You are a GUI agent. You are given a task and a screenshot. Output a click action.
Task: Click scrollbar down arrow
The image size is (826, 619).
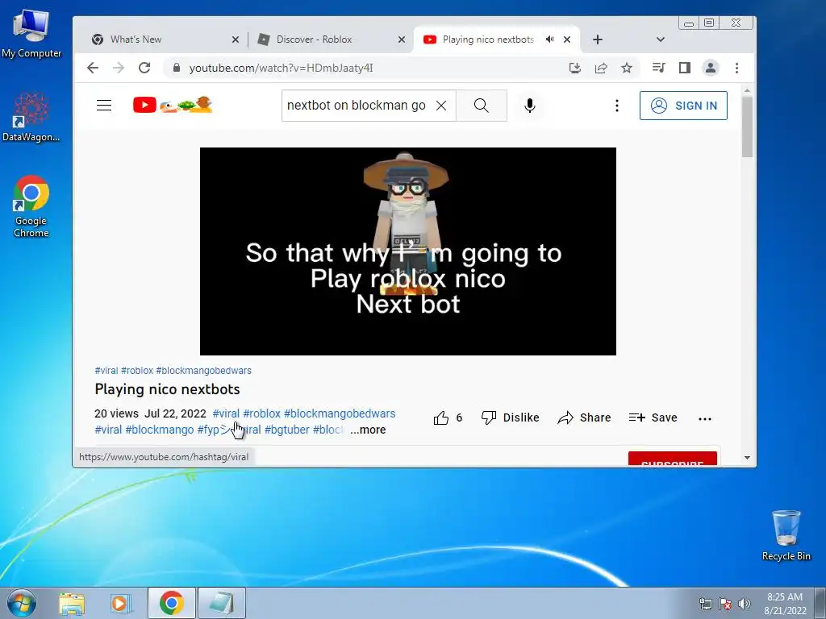tap(747, 458)
